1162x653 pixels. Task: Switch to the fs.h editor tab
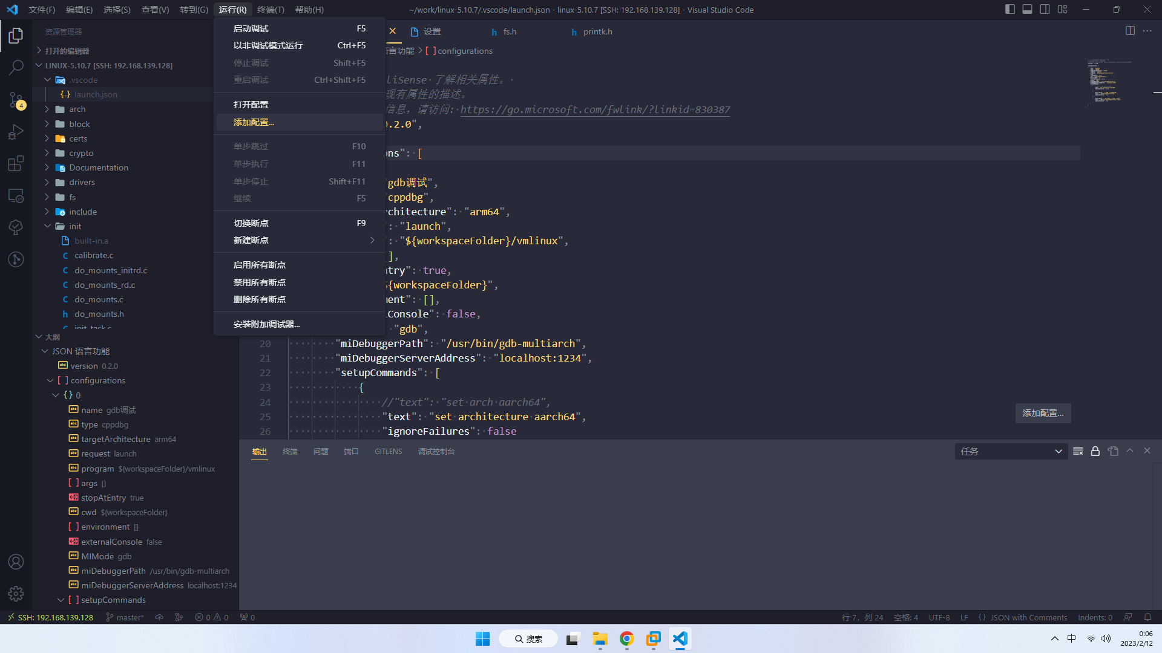coord(510,31)
